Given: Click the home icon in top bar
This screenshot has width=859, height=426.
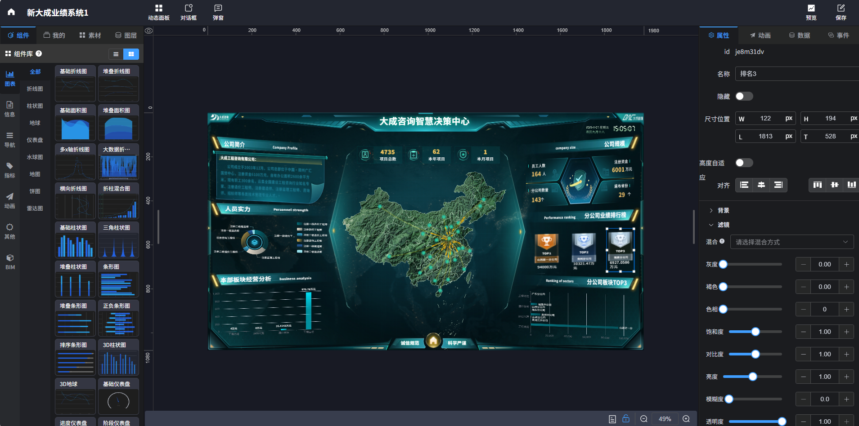Looking at the screenshot, I should [11, 12].
